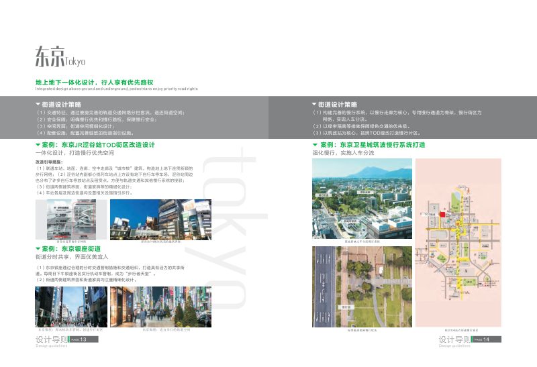Click the Shibuya station section diagram image
Viewport: 537px width, 367px height.
(71, 219)
